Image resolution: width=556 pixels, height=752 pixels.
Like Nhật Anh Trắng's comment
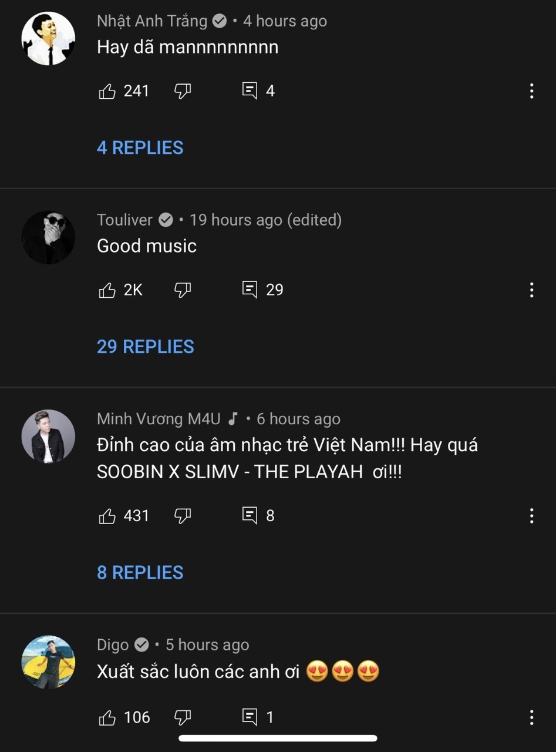tap(107, 91)
